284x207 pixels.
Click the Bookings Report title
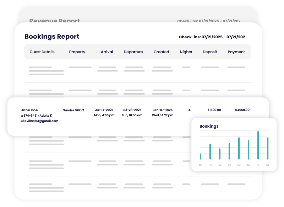pos(52,37)
